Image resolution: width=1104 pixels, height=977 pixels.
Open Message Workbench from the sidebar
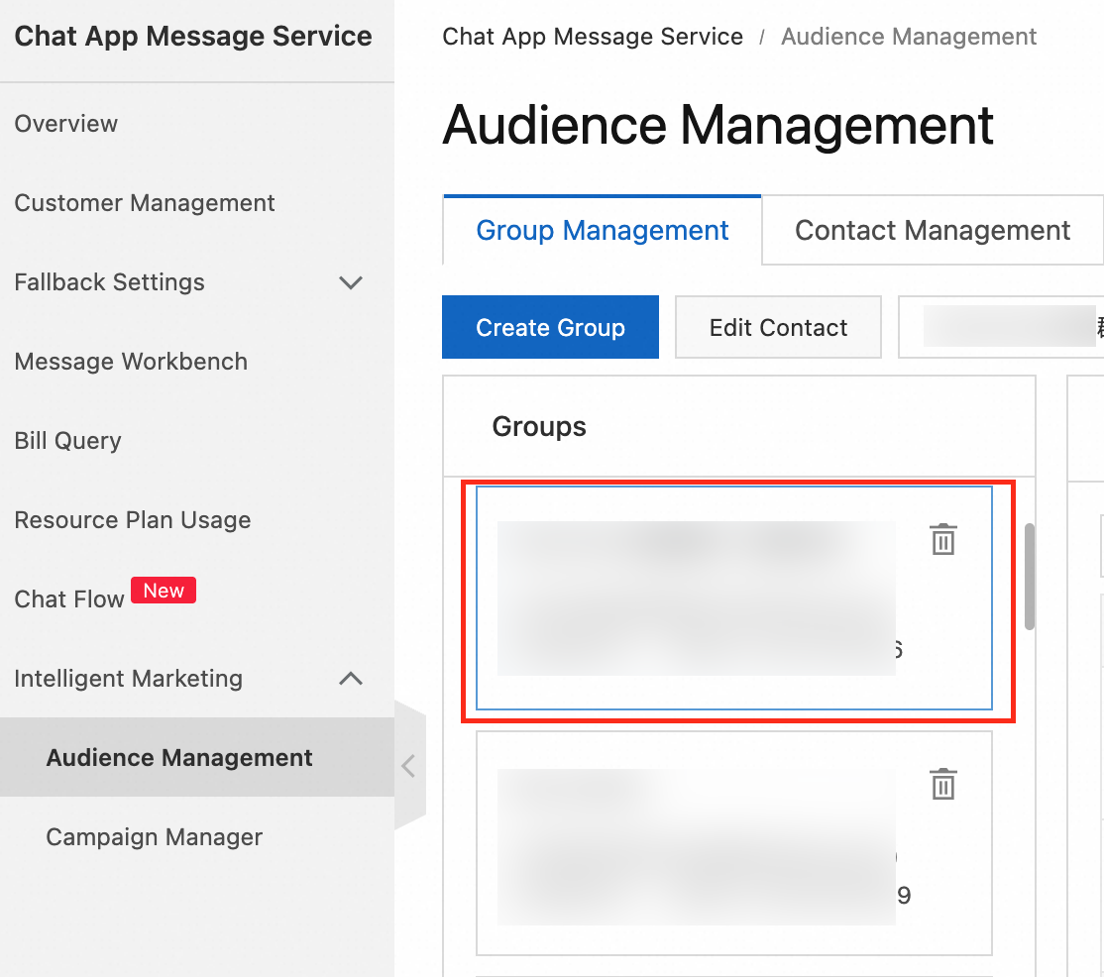coord(131,362)
